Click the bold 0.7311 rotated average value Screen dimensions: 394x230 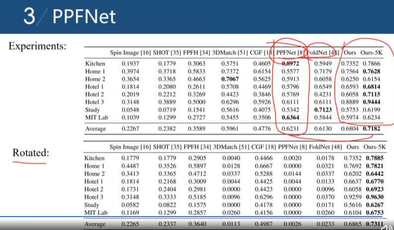click(x=375, y=224)
